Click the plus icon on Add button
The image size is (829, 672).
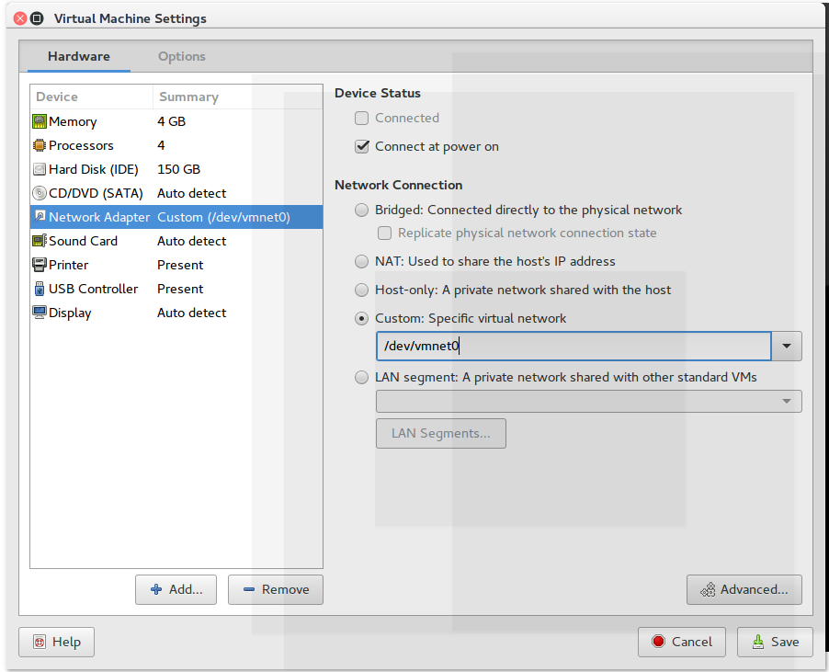(156, 589)
